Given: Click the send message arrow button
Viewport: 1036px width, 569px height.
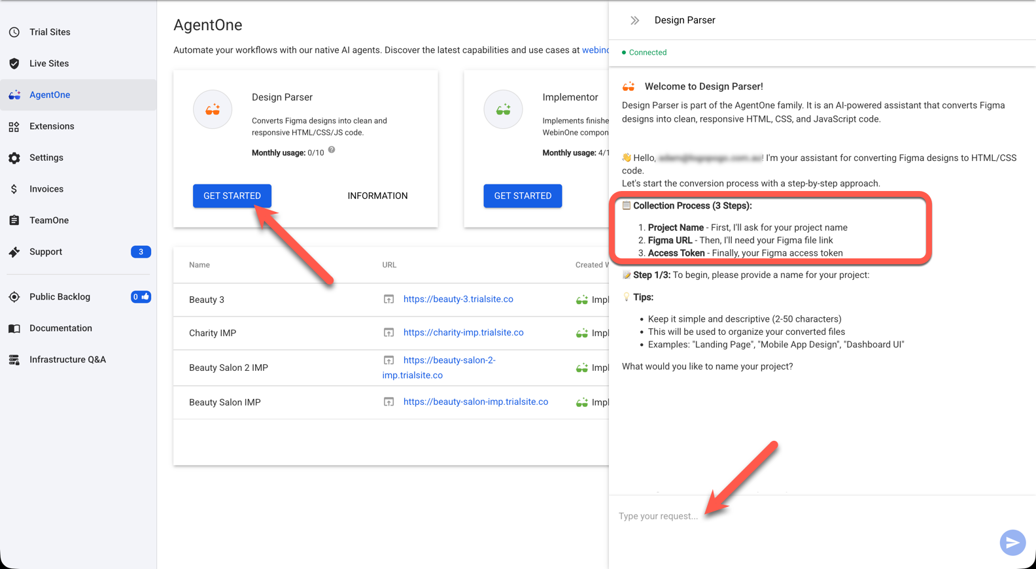Looking at the screenshot, I should (1012, 542).
